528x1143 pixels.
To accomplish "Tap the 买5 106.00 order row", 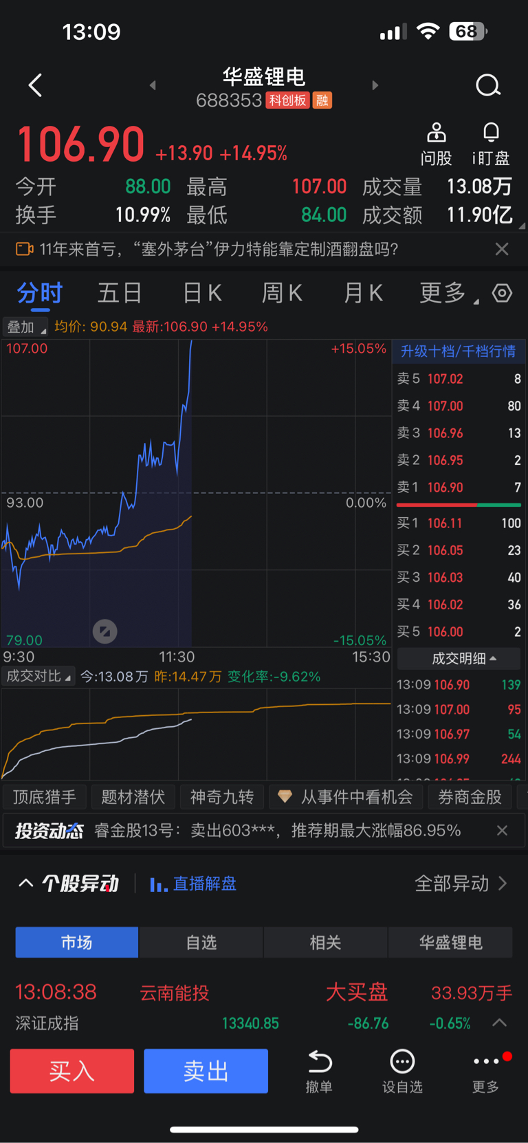I will 459,632.
